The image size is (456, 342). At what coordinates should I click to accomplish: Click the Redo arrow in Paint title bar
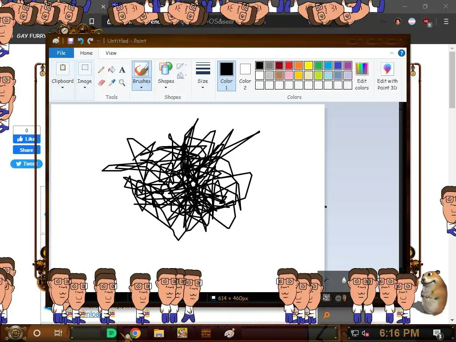tap(90, 41)
